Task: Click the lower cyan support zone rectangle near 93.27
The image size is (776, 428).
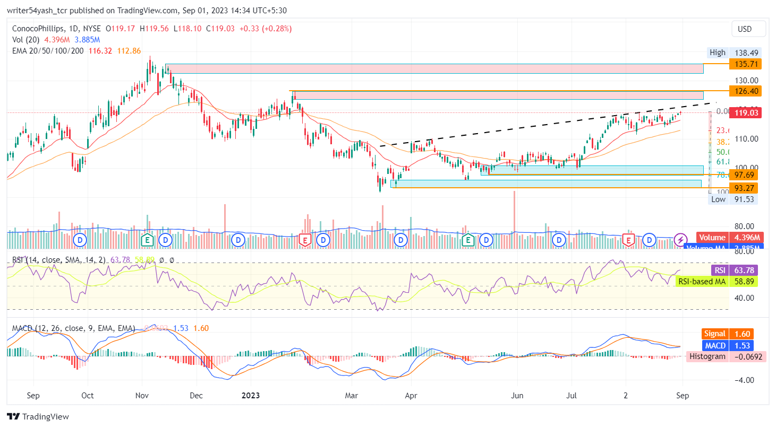Action: [x=546, y=184]
